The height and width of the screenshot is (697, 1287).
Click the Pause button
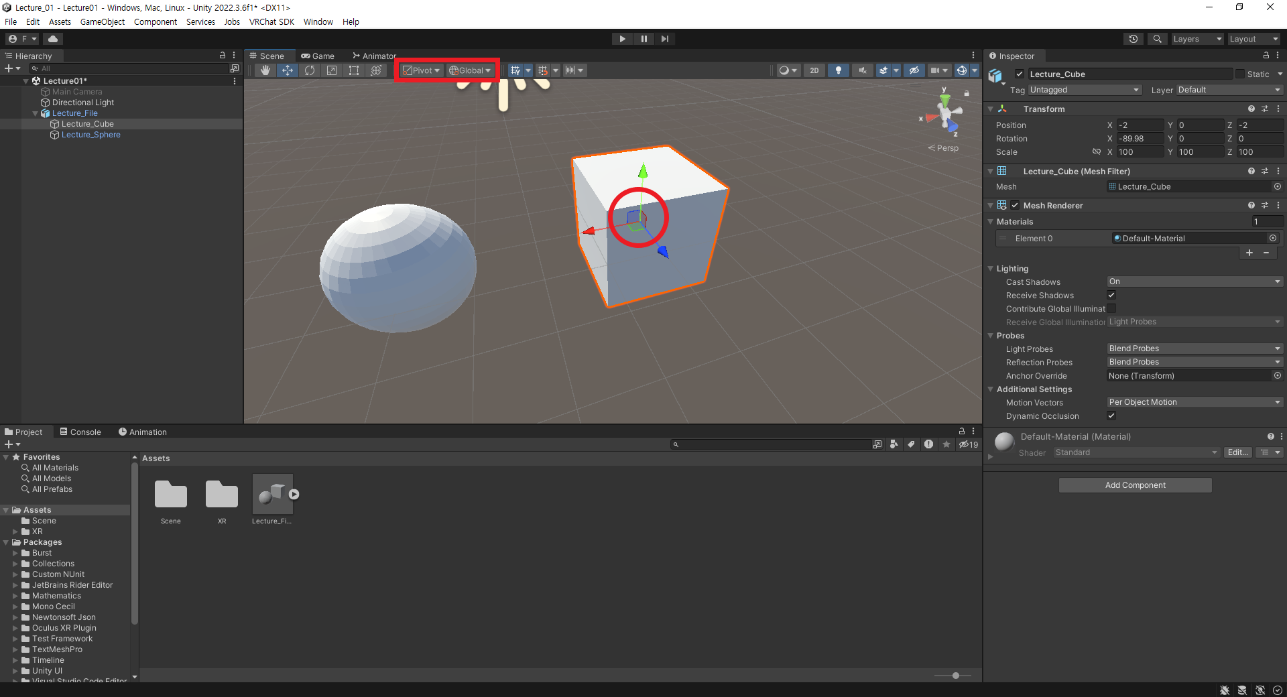pyautogui.click(x=643, y=39)
